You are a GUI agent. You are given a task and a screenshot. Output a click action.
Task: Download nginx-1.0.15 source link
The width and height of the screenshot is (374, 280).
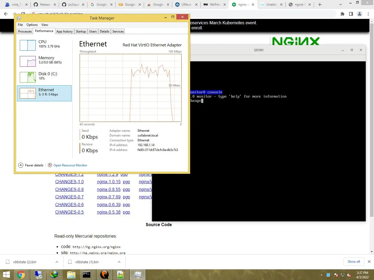pos(109,182)
